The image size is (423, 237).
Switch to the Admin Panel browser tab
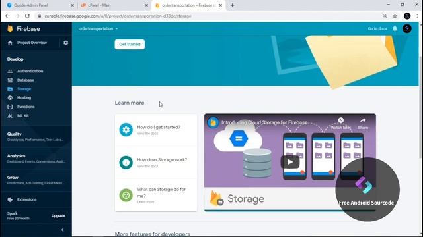pos(39,5)
